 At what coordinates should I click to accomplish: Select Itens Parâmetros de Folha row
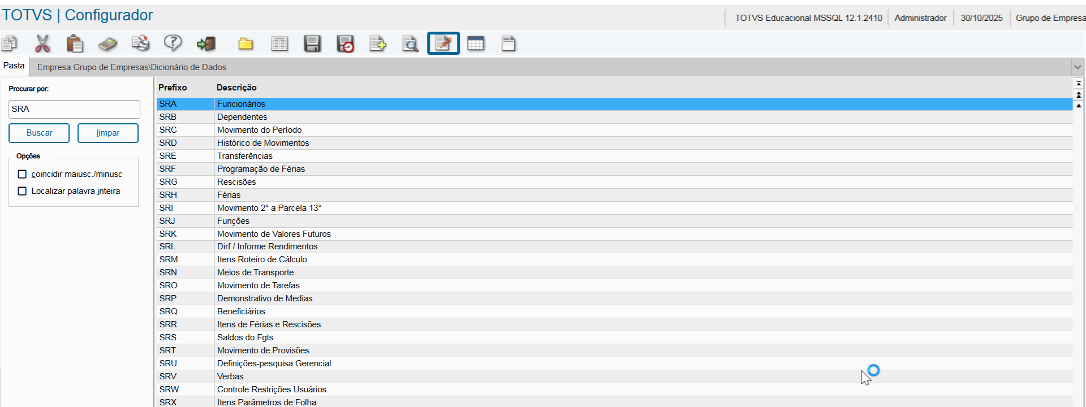pos(614,402)
